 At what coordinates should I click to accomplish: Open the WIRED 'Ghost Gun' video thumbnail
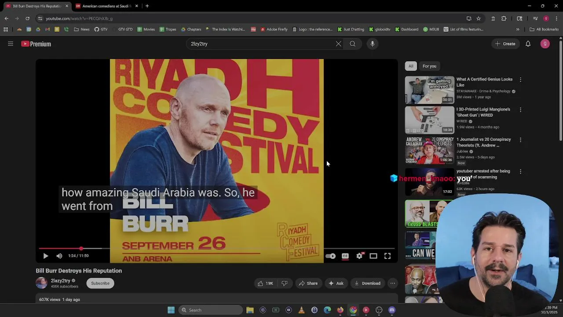coord(429,120)
